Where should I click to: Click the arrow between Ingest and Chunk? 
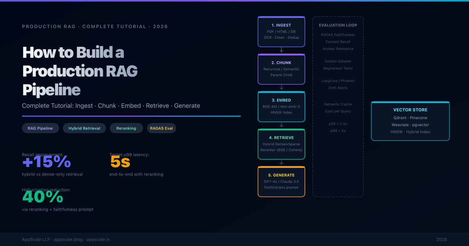coord(281,50)
